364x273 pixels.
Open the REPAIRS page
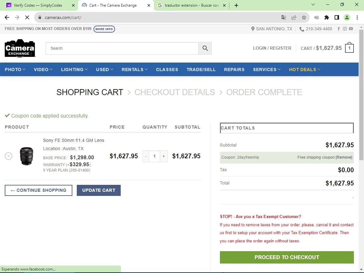pyautogui.click(x=234, y=70)
